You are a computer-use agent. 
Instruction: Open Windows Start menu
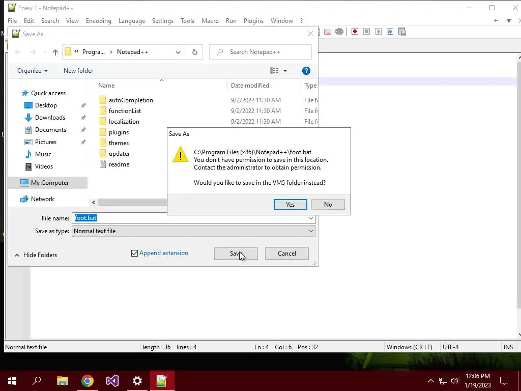click(12, 381)
